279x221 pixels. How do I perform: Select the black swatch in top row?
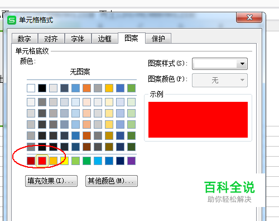42,88
